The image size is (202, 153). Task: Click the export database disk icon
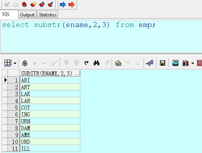pos(175,63)
